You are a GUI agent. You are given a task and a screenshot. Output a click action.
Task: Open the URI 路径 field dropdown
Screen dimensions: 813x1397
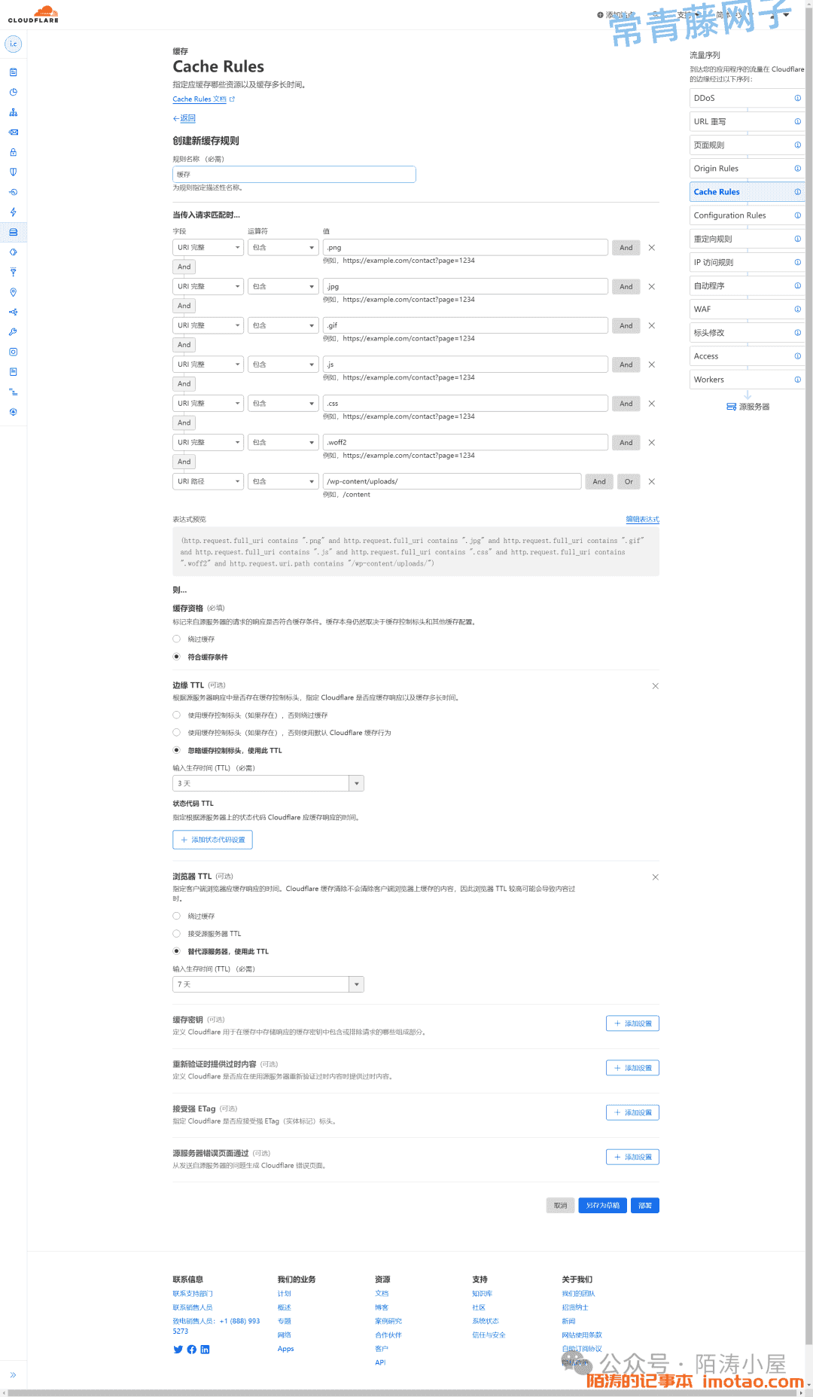(208, 482)
